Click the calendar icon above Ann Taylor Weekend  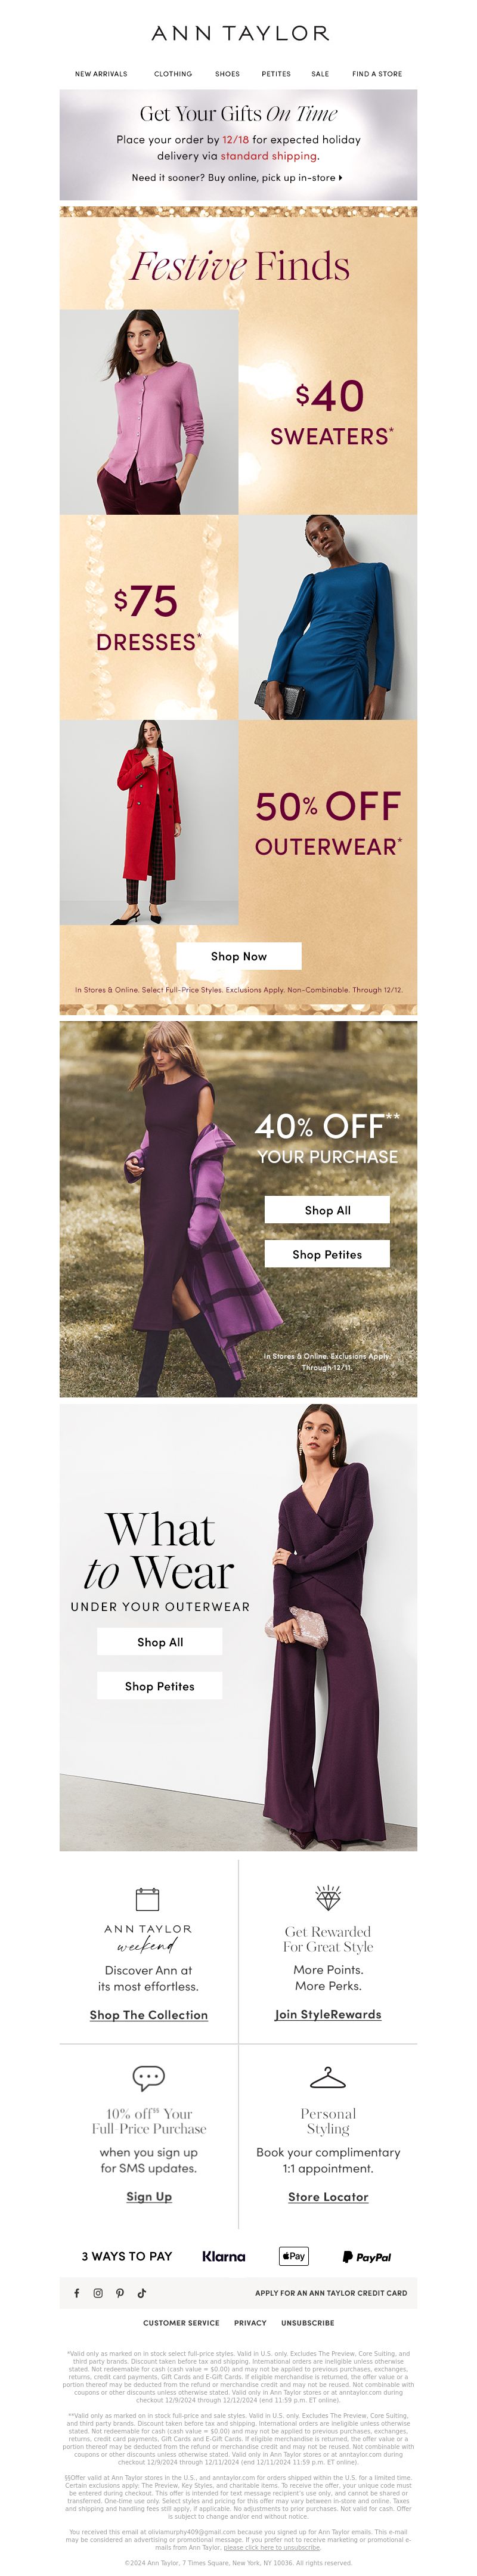coord(147,1898)
